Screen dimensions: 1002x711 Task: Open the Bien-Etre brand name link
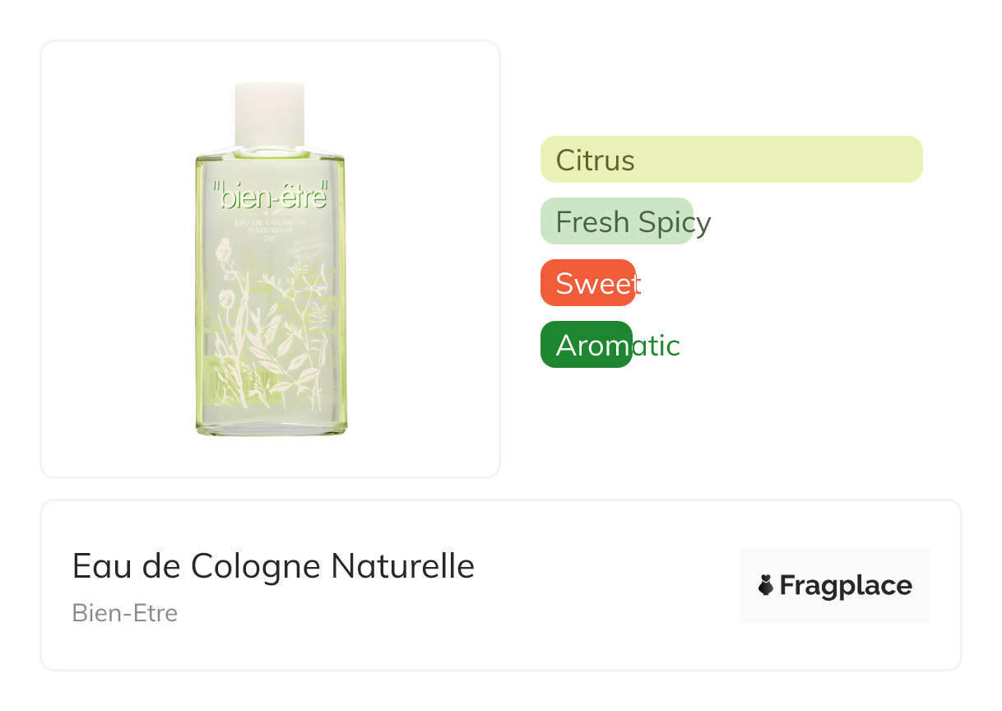pos(125,613)
